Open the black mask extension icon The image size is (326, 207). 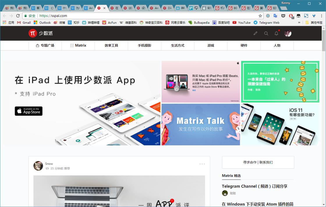coord(299,16)
